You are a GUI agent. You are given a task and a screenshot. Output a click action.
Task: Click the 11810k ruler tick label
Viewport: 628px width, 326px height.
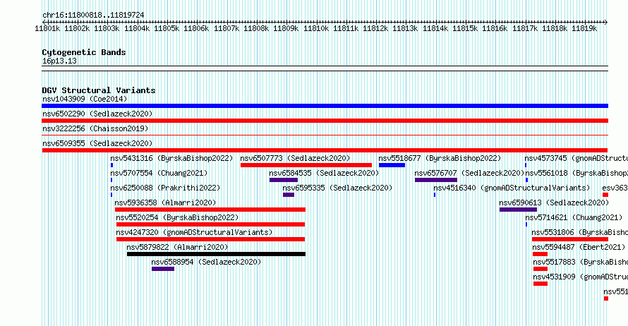click(x=315, y=28)
